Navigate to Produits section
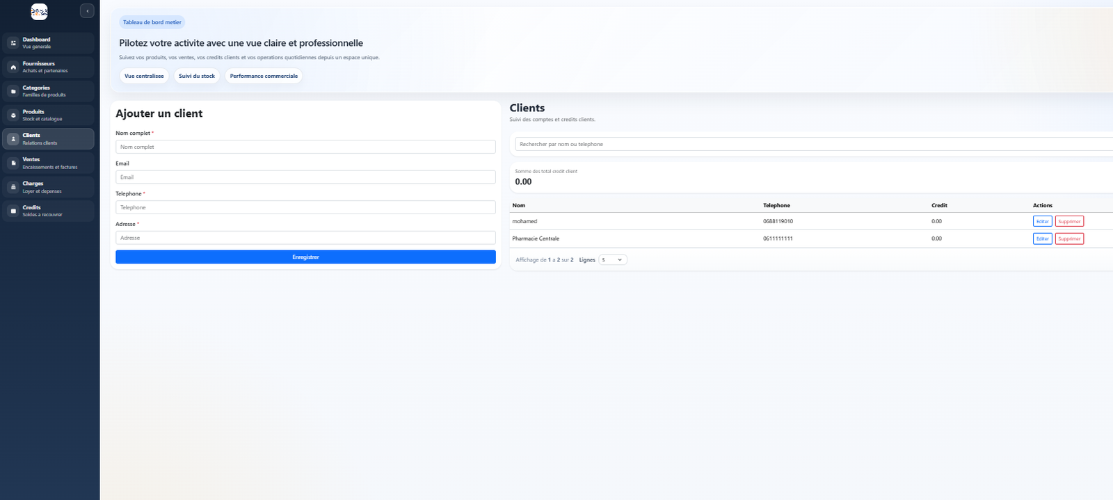 tap(48, 115)
